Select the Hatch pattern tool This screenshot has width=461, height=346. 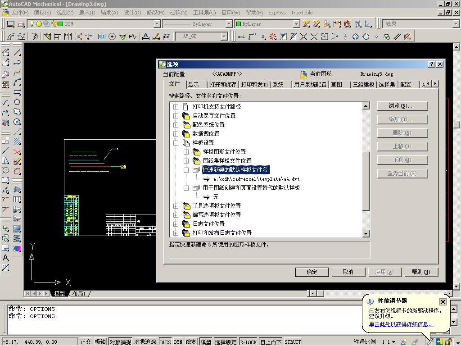17,141
